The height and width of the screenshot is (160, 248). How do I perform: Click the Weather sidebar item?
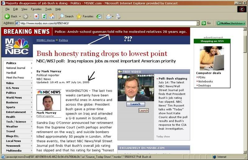(12, 127)
